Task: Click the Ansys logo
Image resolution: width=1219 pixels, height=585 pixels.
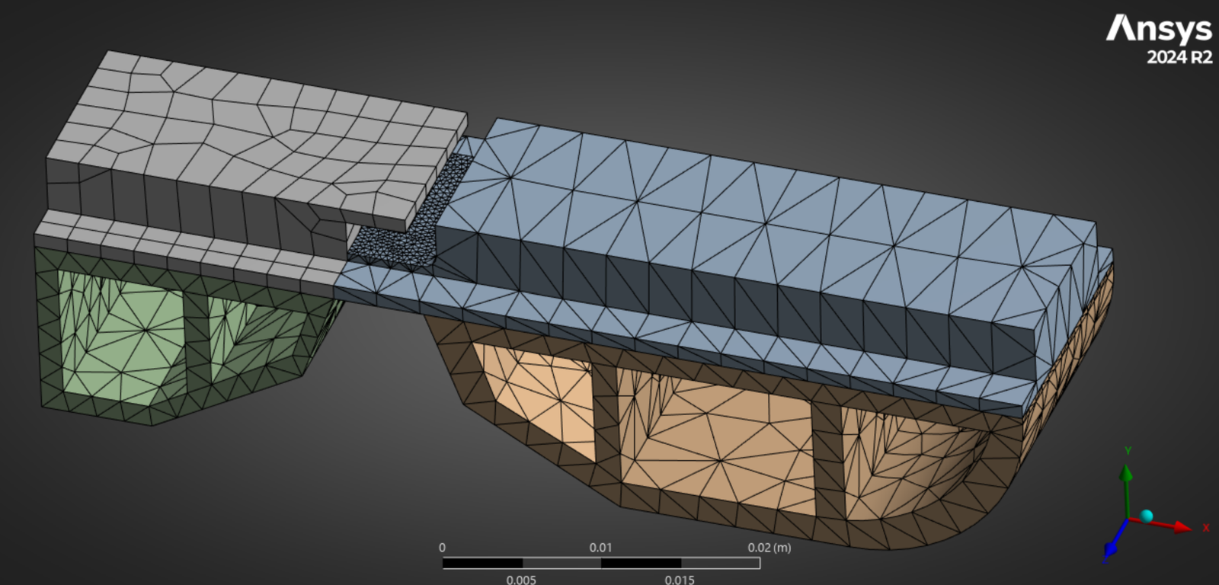Action: coord(1158,29)
